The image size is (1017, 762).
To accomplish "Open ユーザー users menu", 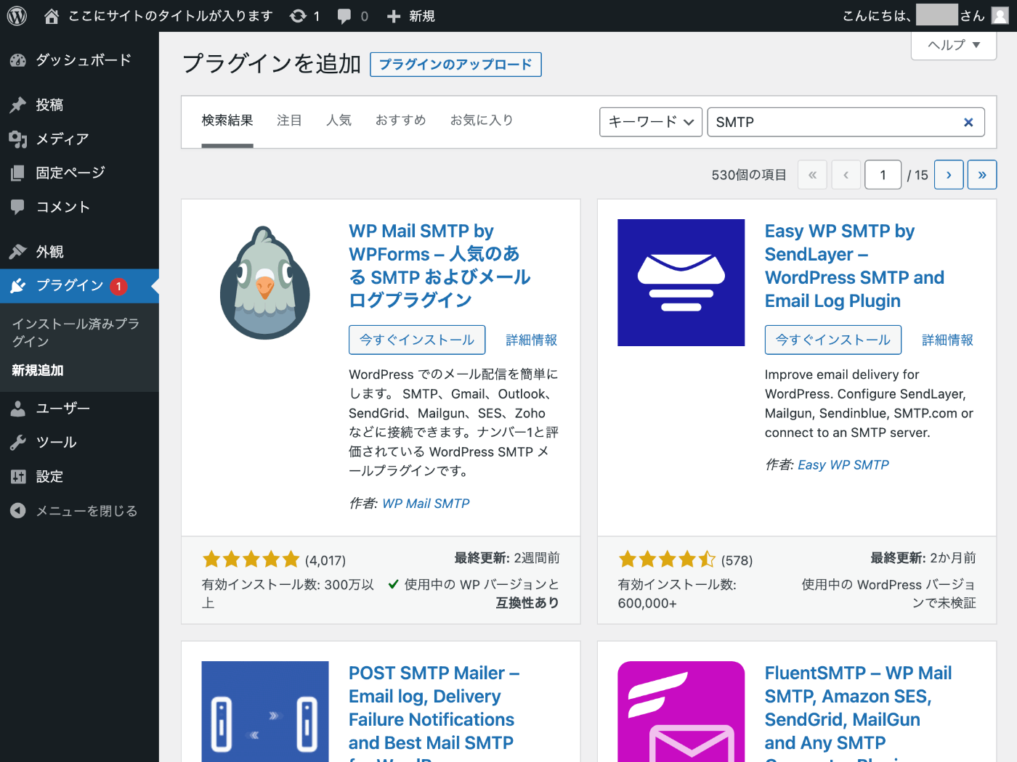I will tap(79, 409).
